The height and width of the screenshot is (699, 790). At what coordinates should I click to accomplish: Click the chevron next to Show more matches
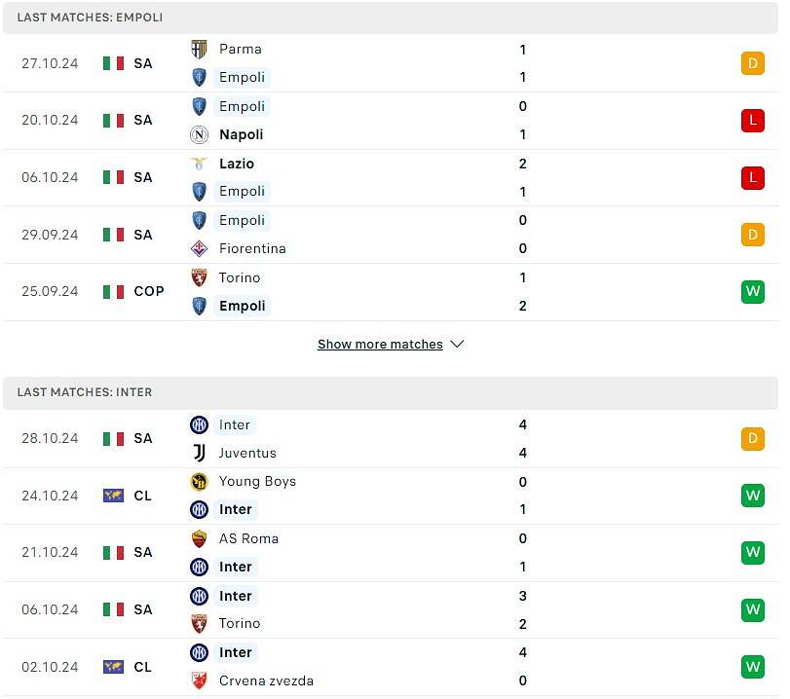point(458,345)
